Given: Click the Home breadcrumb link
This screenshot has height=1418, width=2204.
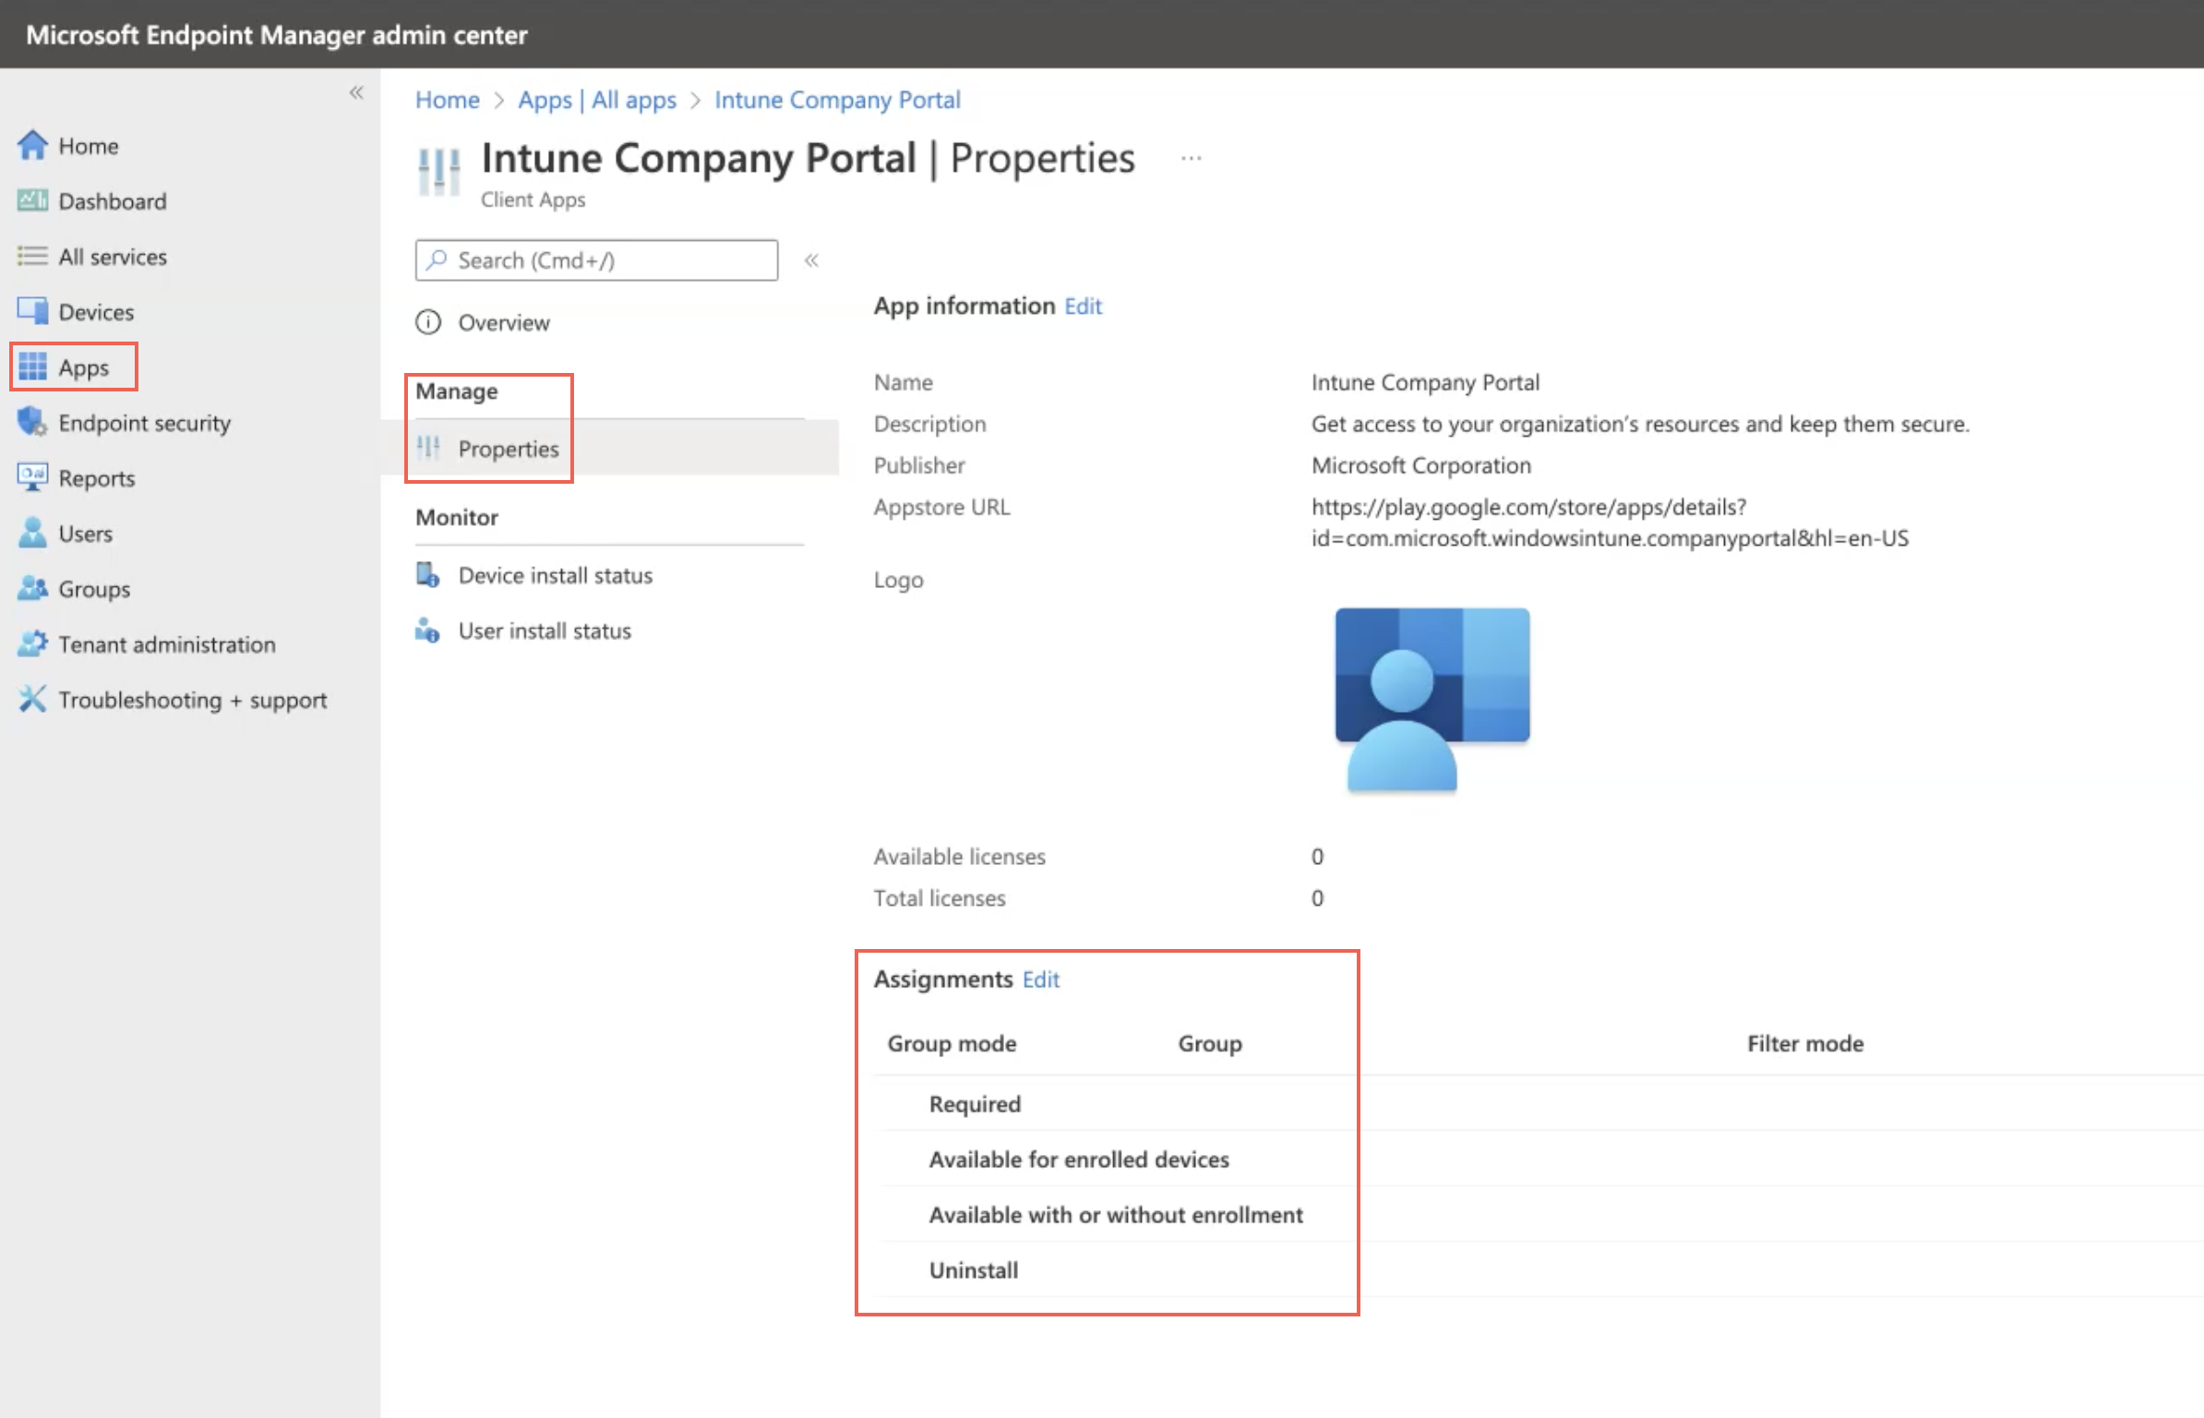Looking at the screenshot, I should [448, 100].
